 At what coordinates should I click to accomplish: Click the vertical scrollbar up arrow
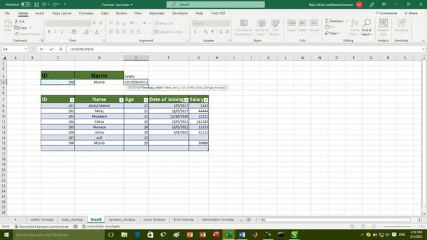tap(424, 58)
